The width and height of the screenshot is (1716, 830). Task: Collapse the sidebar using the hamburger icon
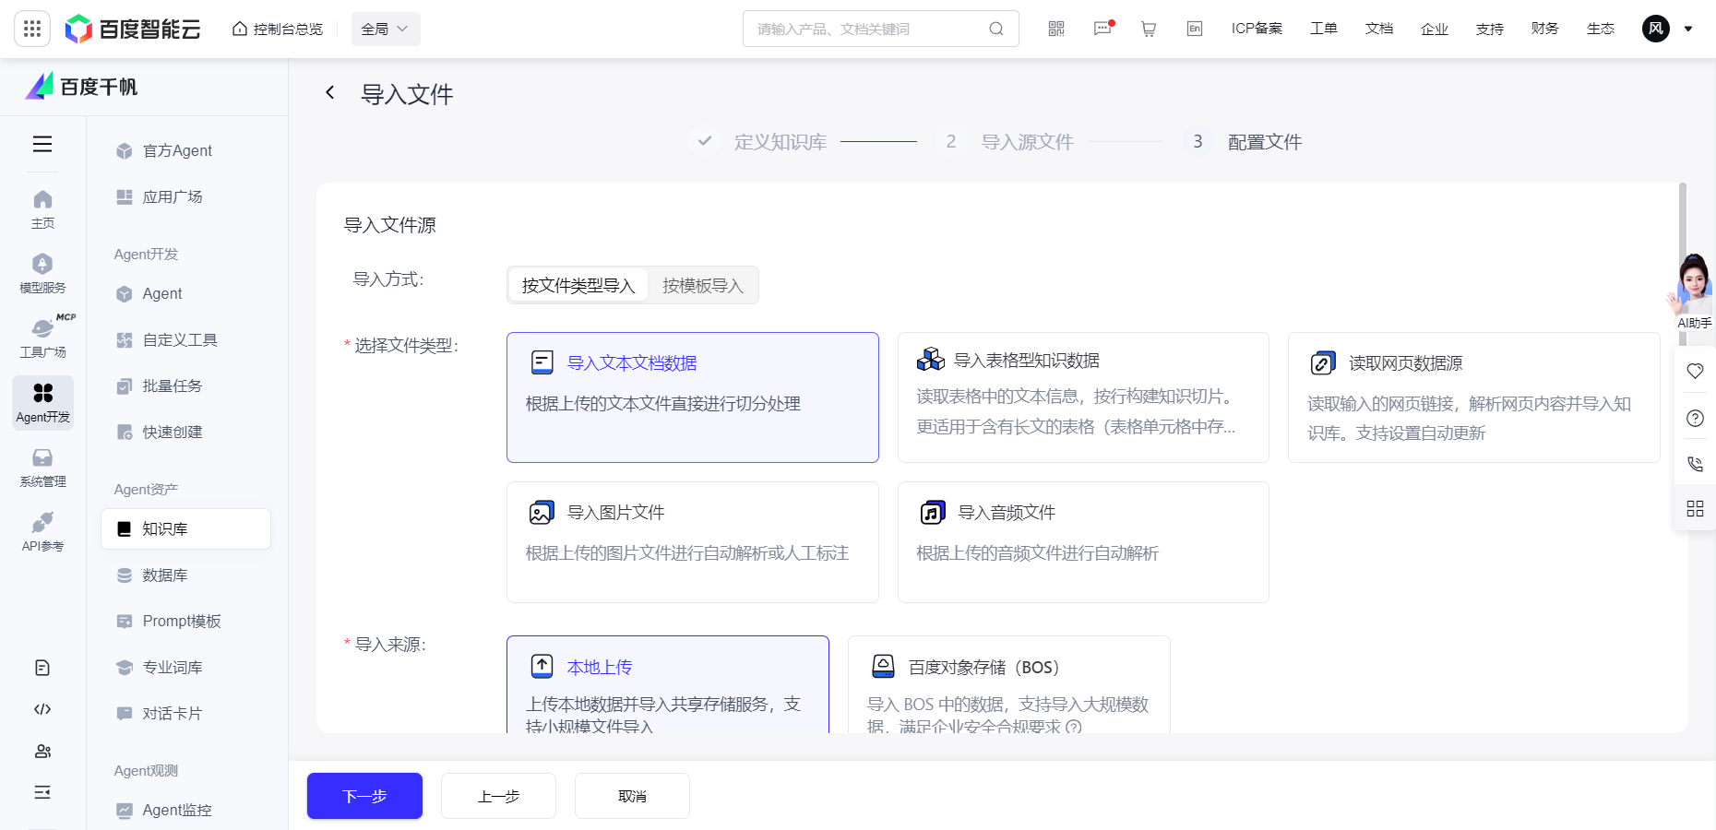tap(42, 145)
